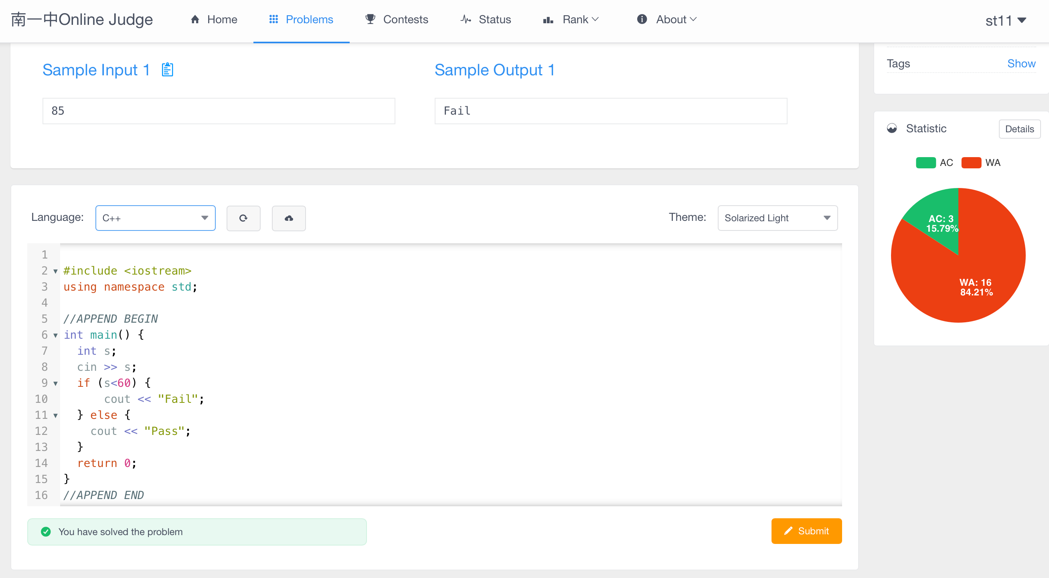Click the Status pulse icon
This screenshot has width=1049, height=578.
tap(466, 19)
